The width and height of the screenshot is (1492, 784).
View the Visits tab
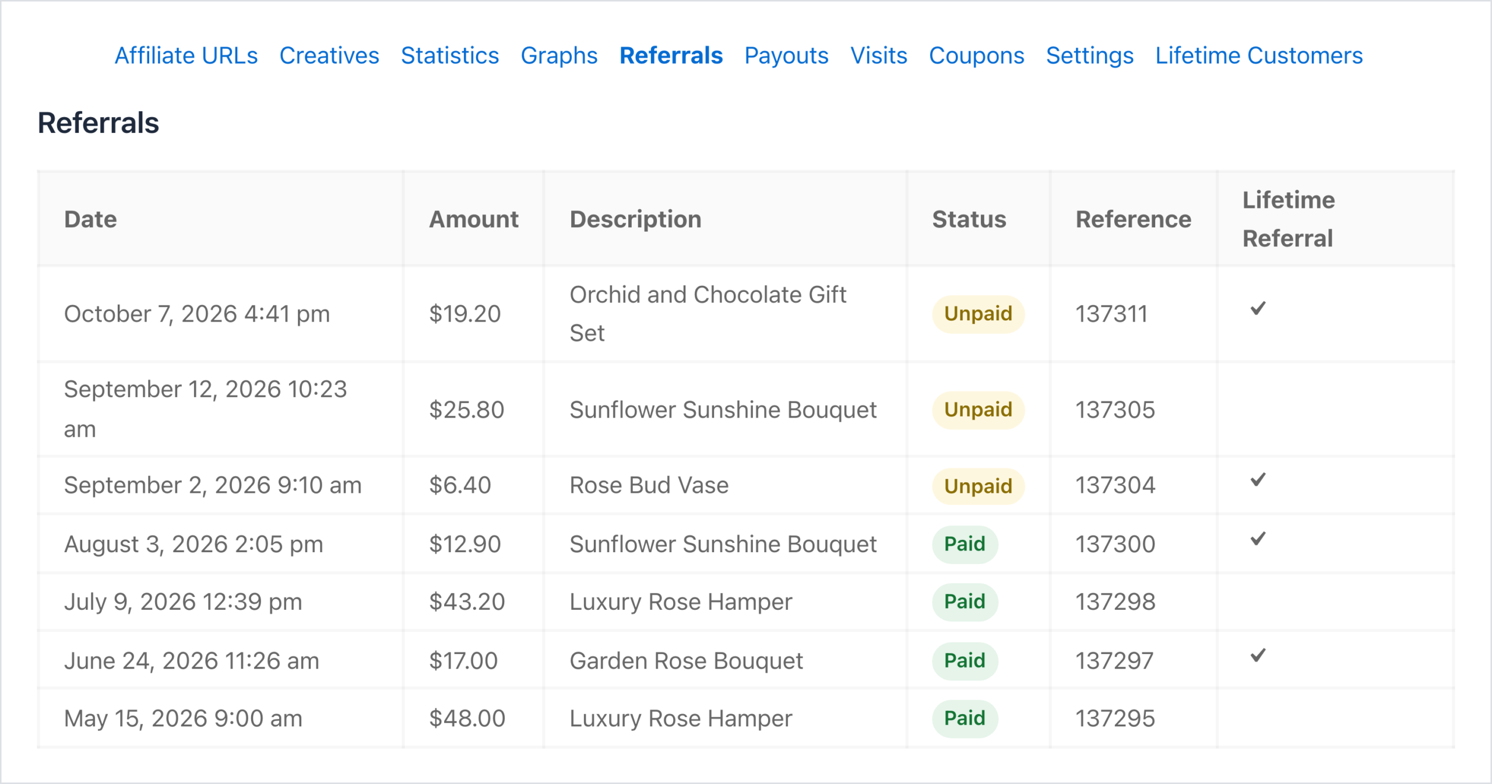878,55
